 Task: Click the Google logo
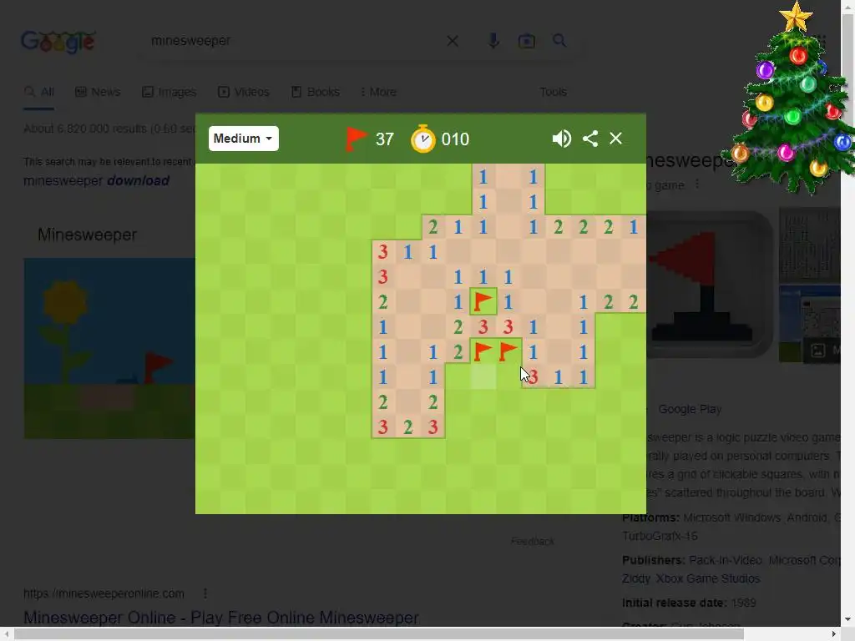coord(58,42)
